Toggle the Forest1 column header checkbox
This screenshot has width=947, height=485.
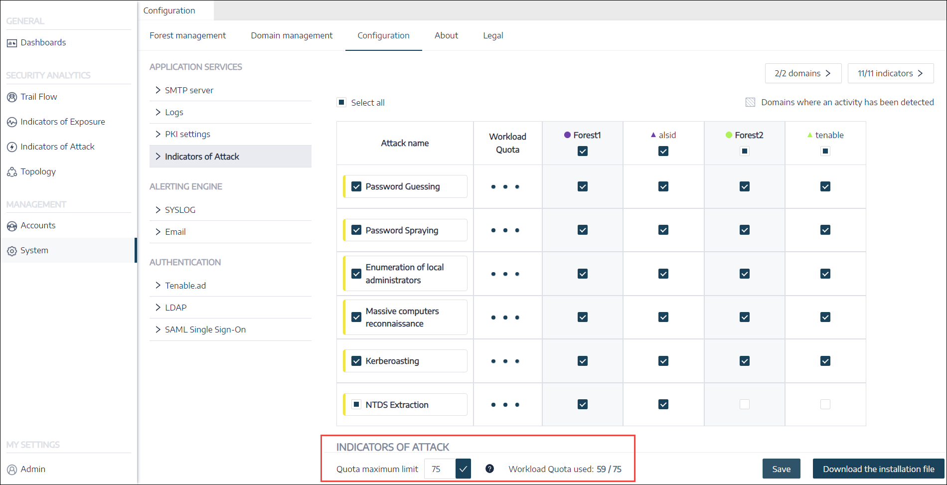(x=583, y=151)
